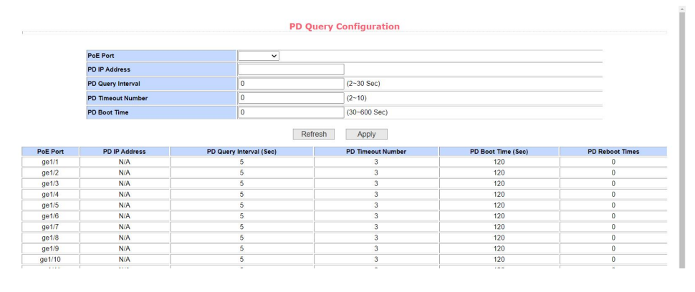Open the PoE Port dropdown
This screenshot has width=695, height=292.
pos(259,56)
